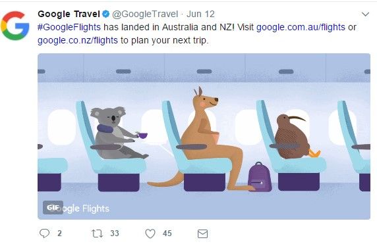Send tweet via direct message envelope icon
377x246 pixels.
(202, 234)
